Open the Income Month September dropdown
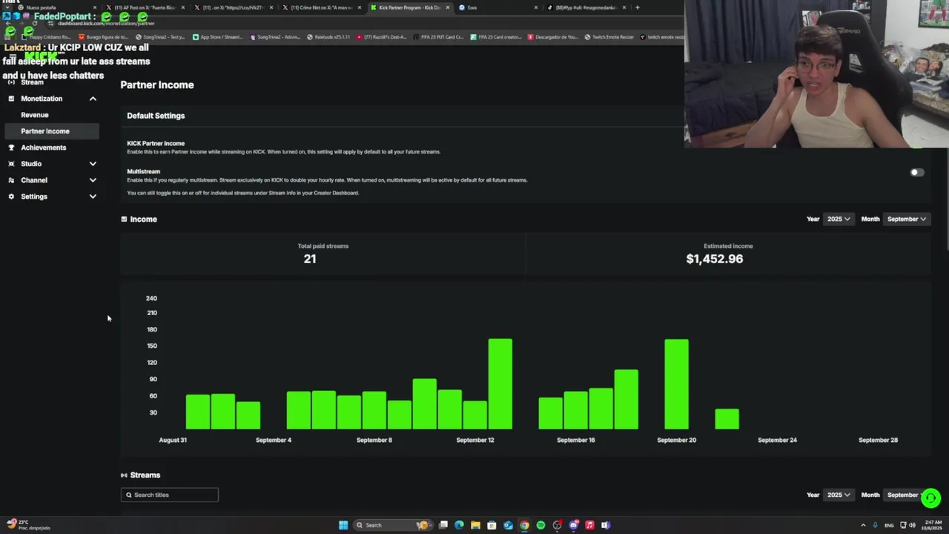Viewport: 949px width, 534px height. 907,219
